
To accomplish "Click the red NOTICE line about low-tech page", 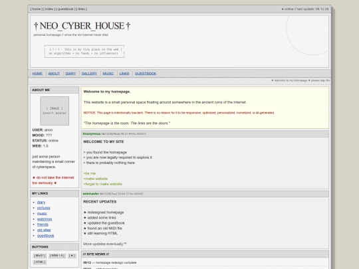I will (x=179, y=113).
